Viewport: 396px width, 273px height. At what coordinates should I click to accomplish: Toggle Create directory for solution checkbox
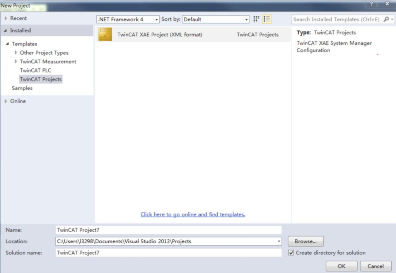[291, 253]
